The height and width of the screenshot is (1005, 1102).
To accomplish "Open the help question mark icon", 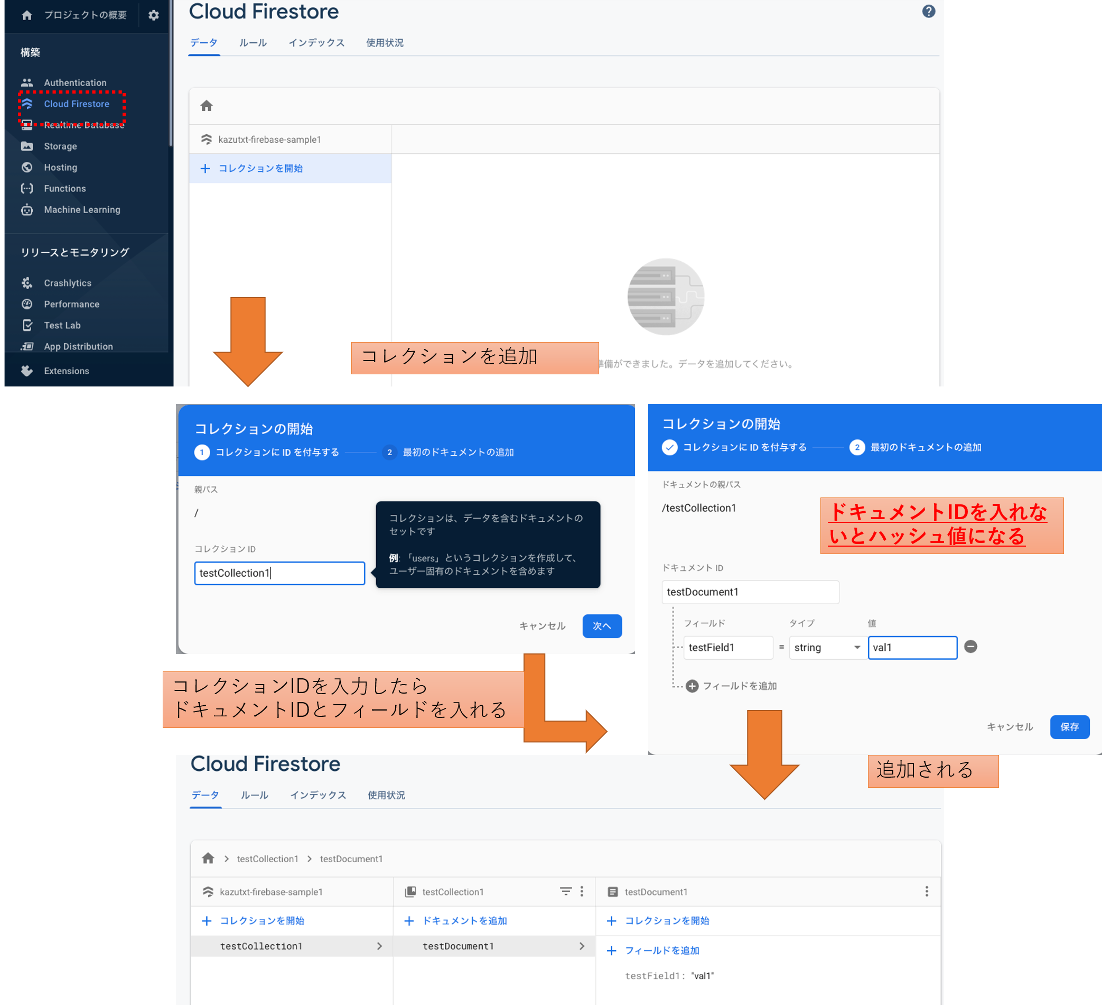I will pos(928,12).
